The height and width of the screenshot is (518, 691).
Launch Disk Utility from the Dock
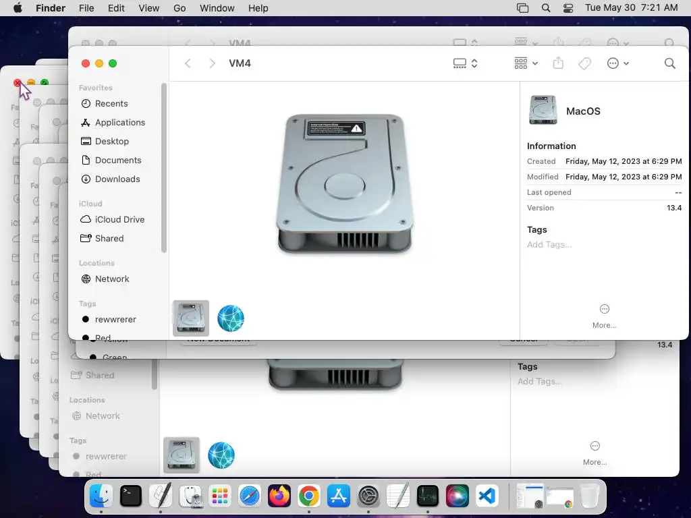pos(190,496)
